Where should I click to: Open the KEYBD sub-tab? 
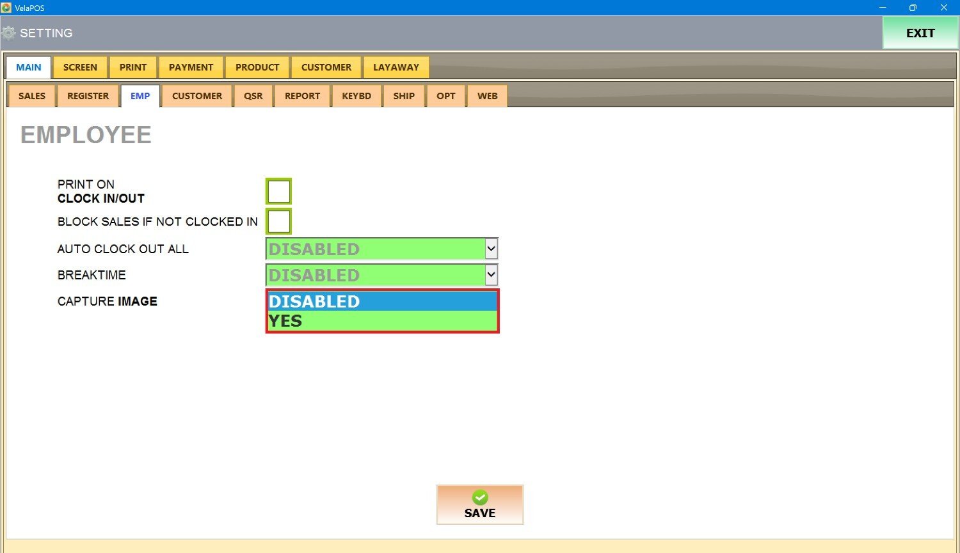click(x=356, y=96)
